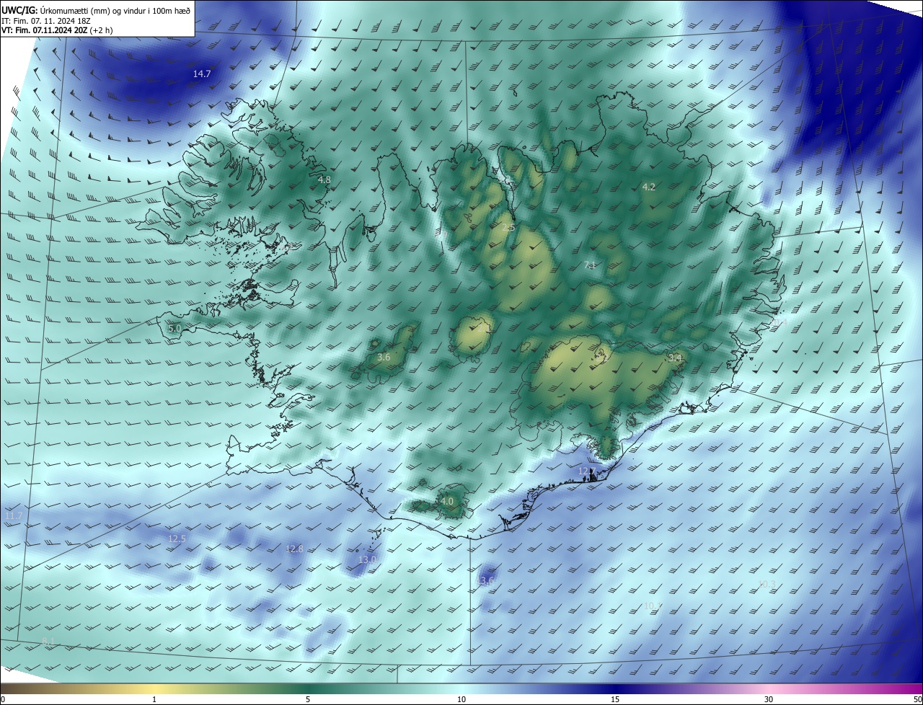Click the 3.4 label on the eastern Vatnajökull edge
The height and width of the screenshot is (705, 923).
pyautogui.click(x=675, y=358)
